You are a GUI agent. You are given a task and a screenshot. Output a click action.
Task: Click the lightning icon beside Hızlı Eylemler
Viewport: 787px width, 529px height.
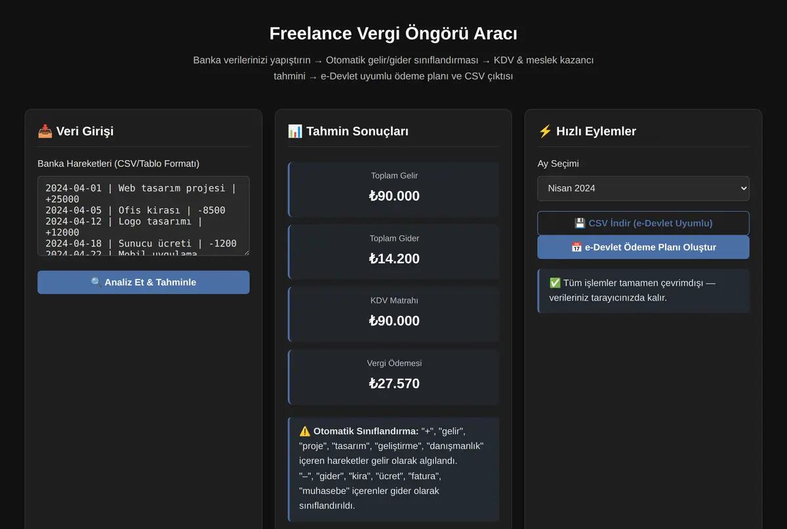[x=545, y=131]
